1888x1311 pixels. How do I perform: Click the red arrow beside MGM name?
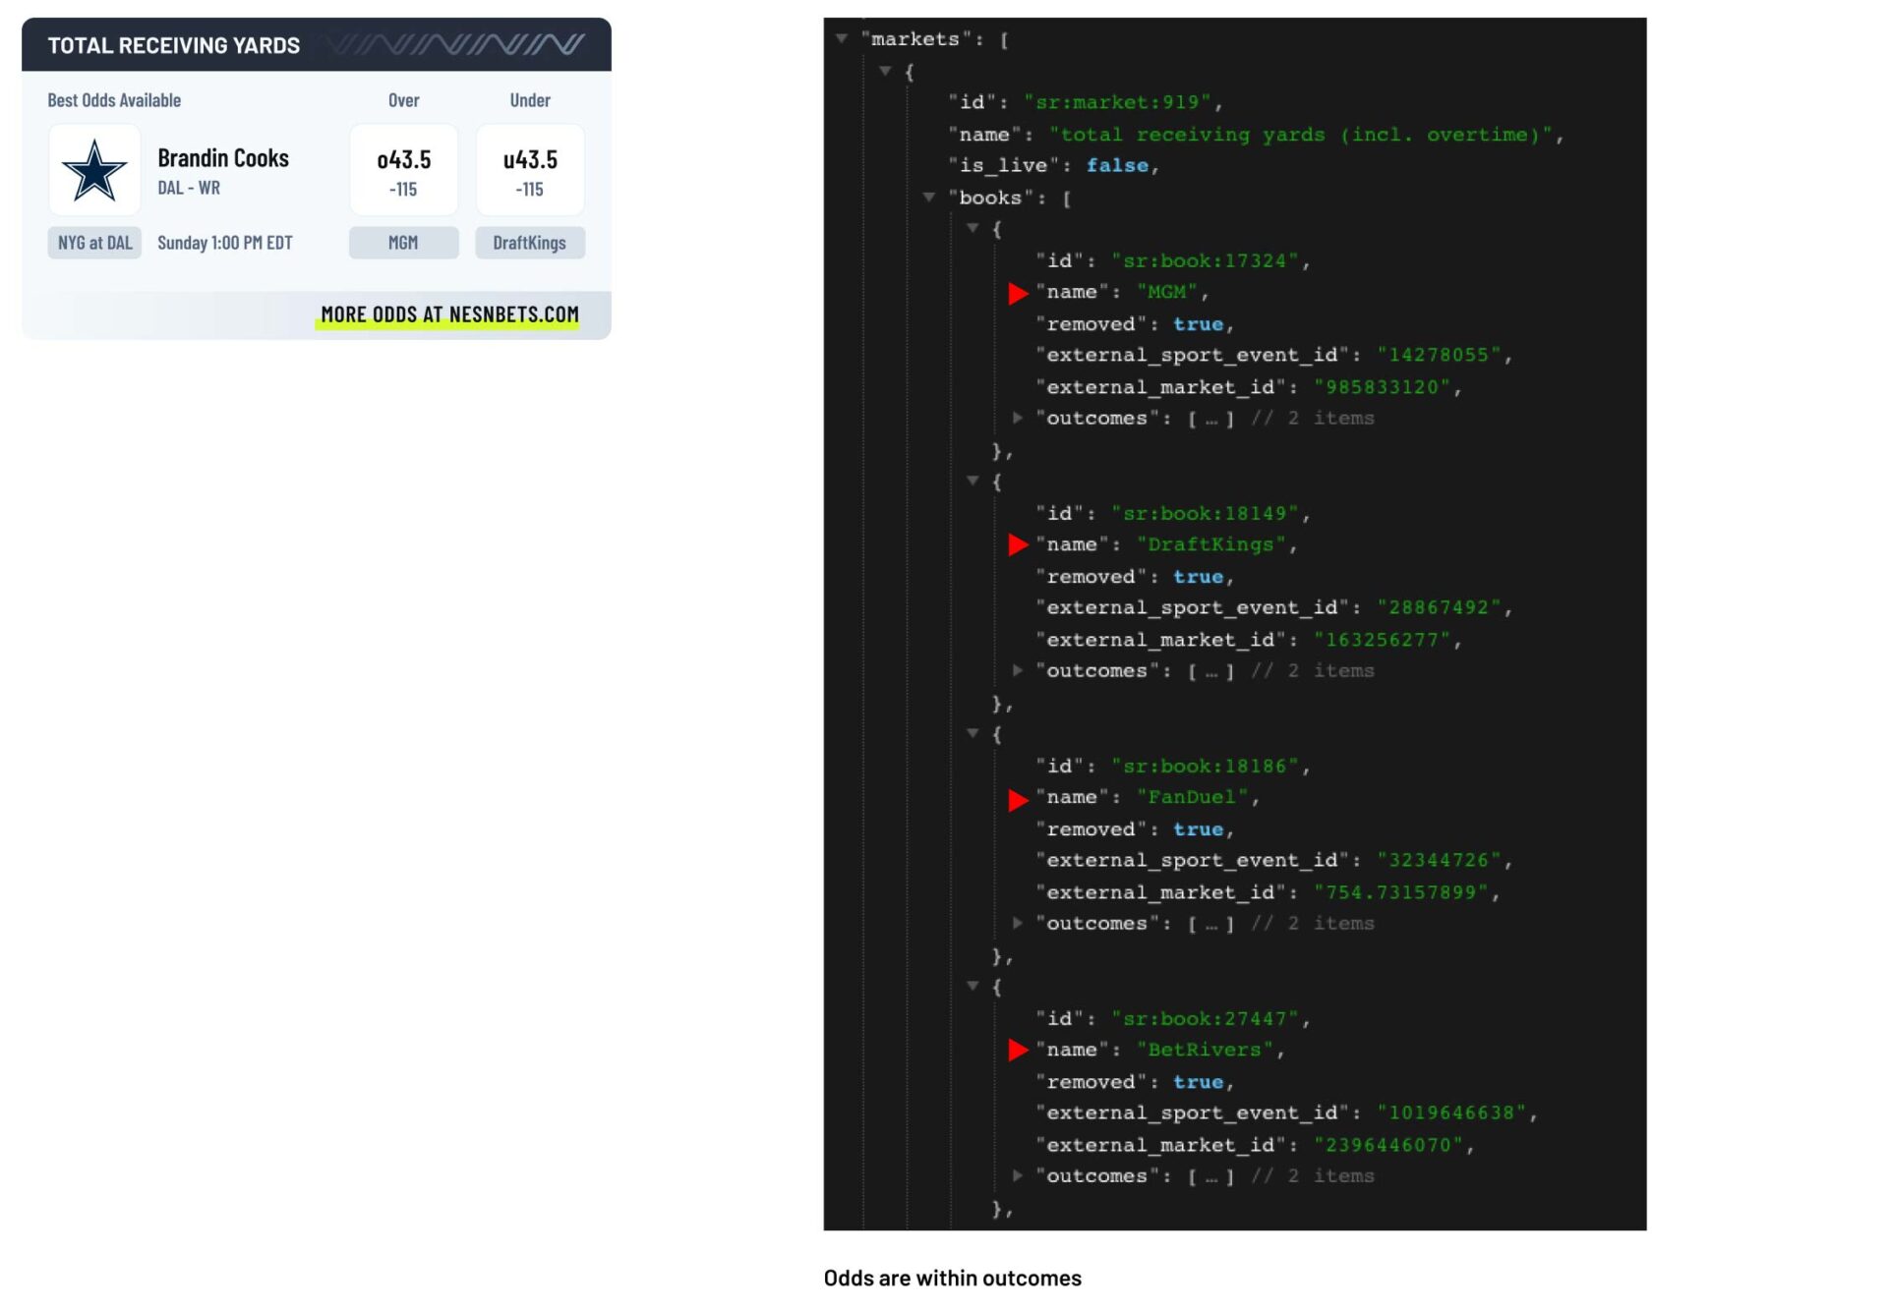click(1018, 293)
